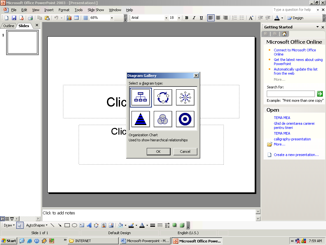Open Slide Design via the Design button

pyautogui.click(x=295, y=18)
